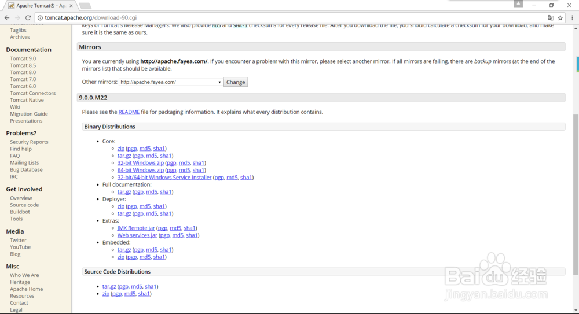This screenshot has width=579, height=314.
Task: Open the Migration Guide link
Action: pos(29,114)
